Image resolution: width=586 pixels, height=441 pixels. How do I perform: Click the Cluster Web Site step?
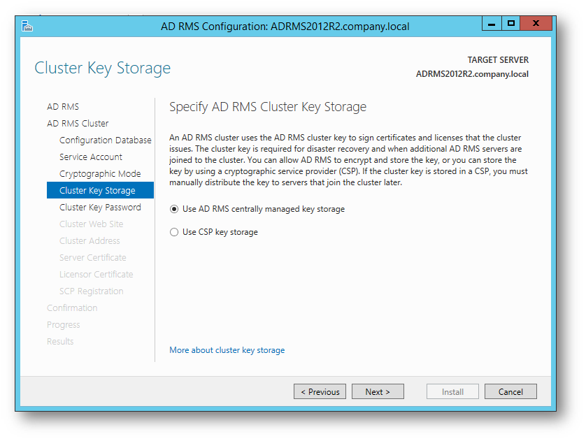tap(91, 224)
